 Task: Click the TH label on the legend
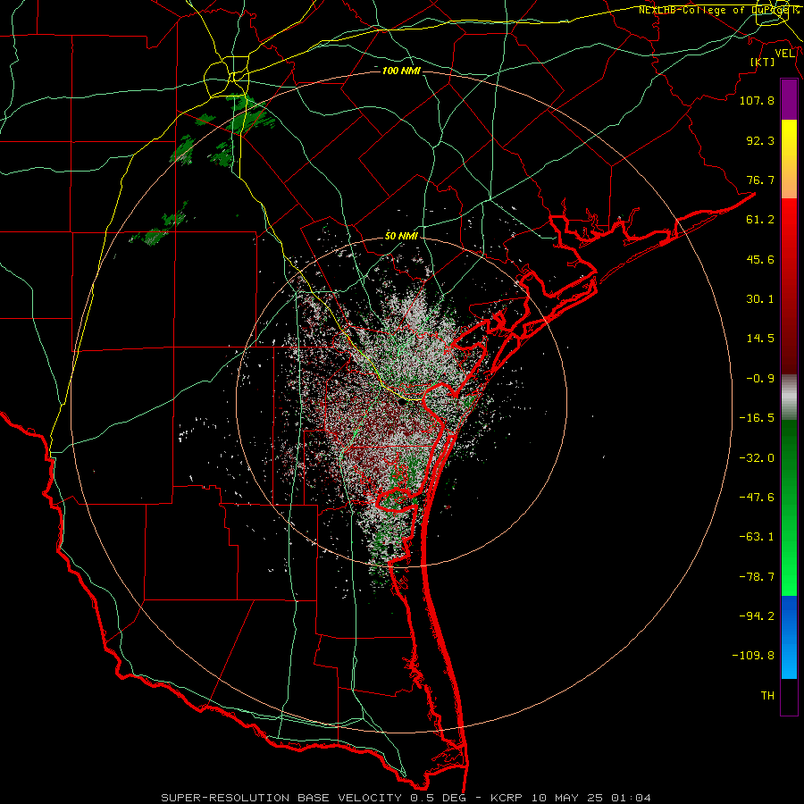767,696
